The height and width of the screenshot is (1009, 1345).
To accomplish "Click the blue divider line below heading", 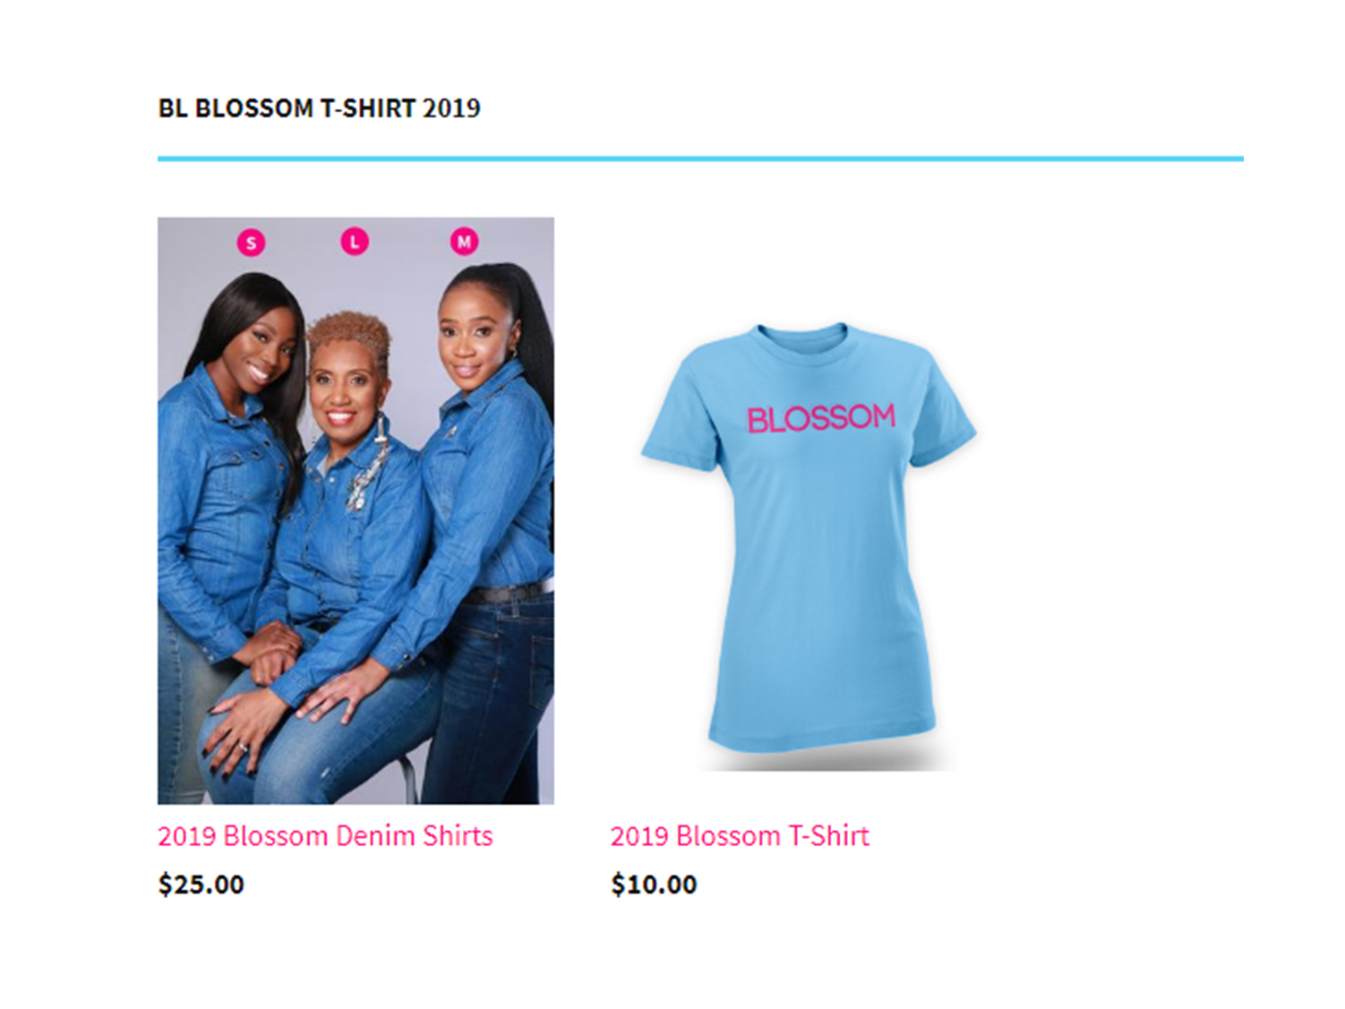I will 700,158.
